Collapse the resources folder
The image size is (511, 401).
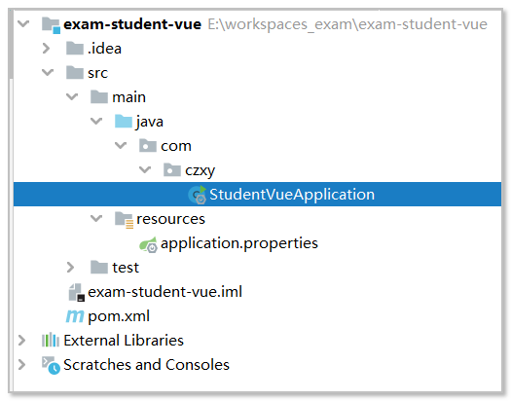[x=96, y=218]
